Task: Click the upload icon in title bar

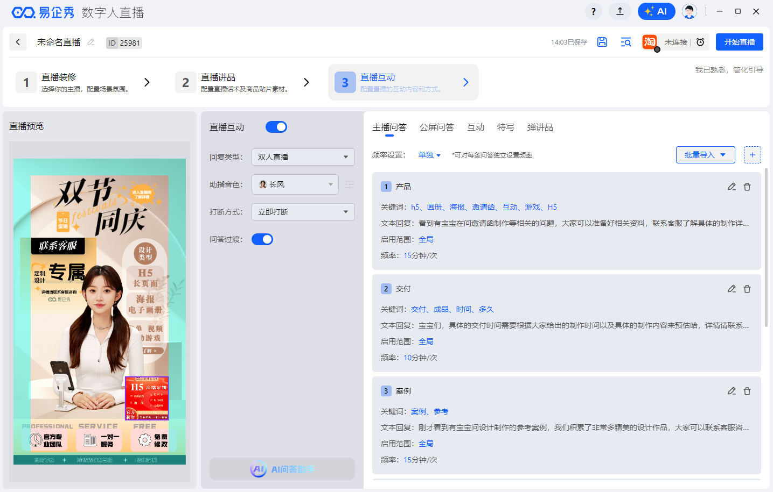Action: [x=619, y=11]
